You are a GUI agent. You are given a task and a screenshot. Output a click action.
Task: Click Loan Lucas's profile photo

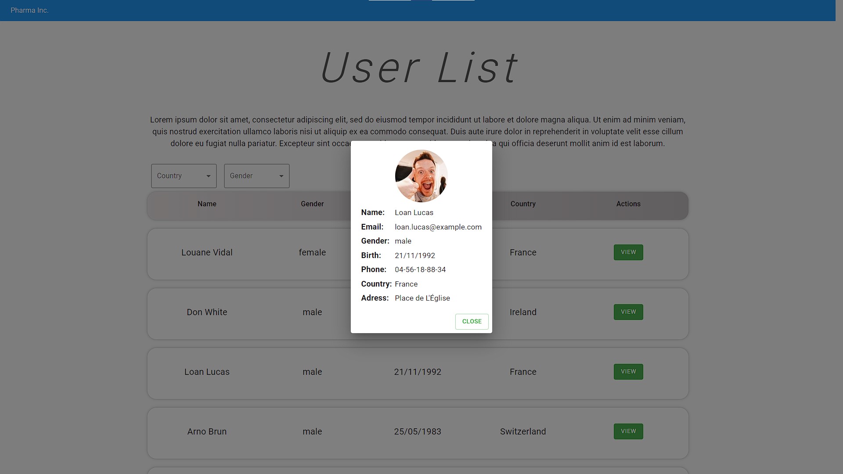pyautogui.click(x=421, y=176)
